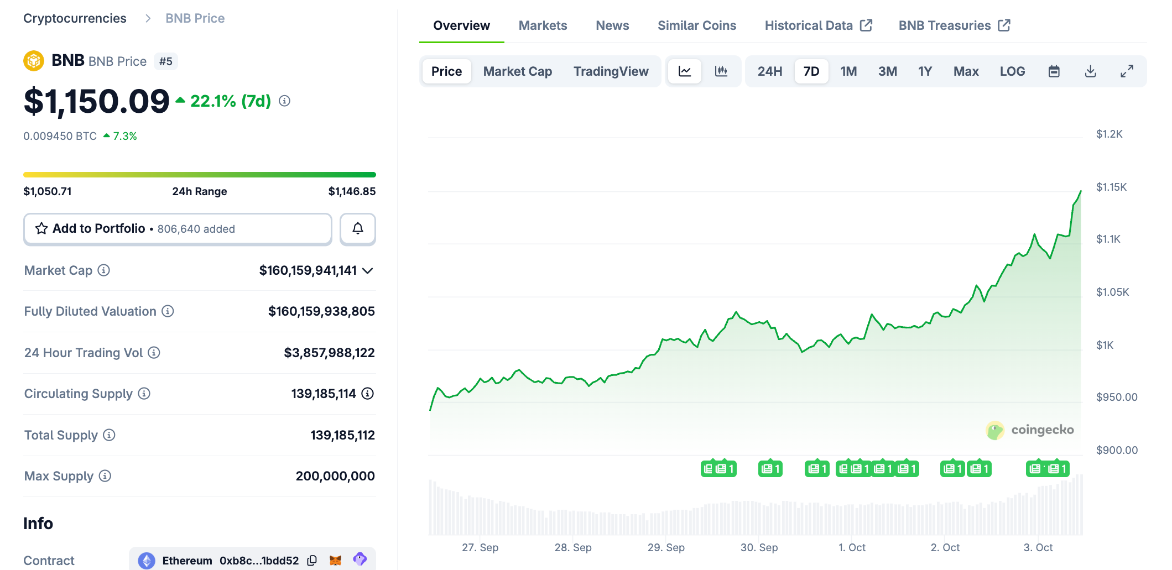1172x570 pixels.
Task: Open the Market Cap info tooltip
Action: 102,270
